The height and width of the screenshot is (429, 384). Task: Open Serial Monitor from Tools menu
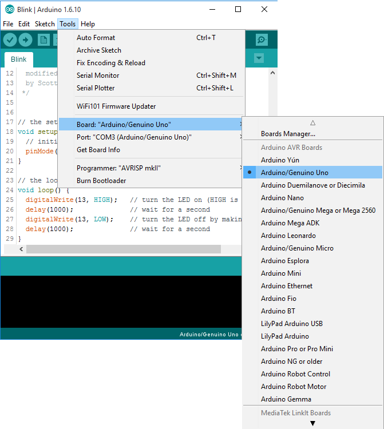tap(151, 76)
